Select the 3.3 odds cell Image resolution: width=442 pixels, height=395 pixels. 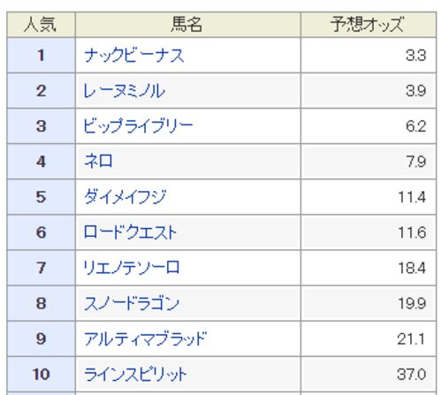point(369,56)
